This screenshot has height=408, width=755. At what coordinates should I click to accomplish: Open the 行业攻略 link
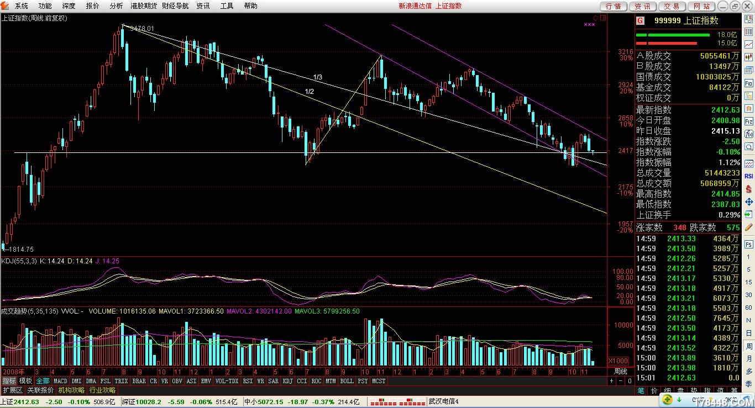103,390
